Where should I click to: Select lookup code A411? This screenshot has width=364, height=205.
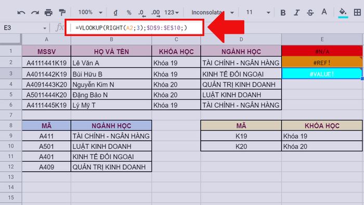click(x=46, y=136)
